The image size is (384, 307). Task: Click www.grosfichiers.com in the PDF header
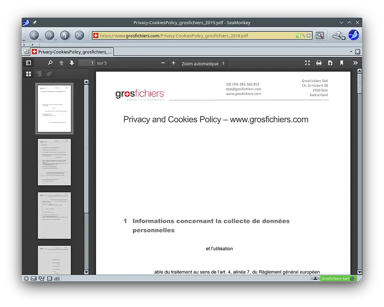coord(243,94)
